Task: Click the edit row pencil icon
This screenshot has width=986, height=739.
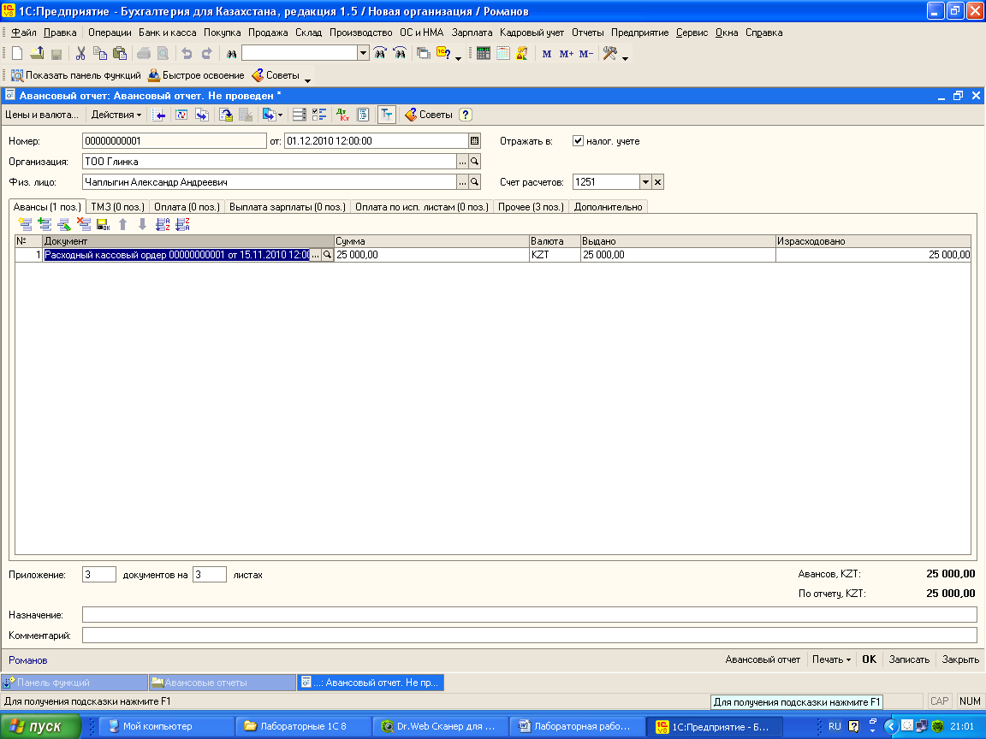Action: point(64,224)
